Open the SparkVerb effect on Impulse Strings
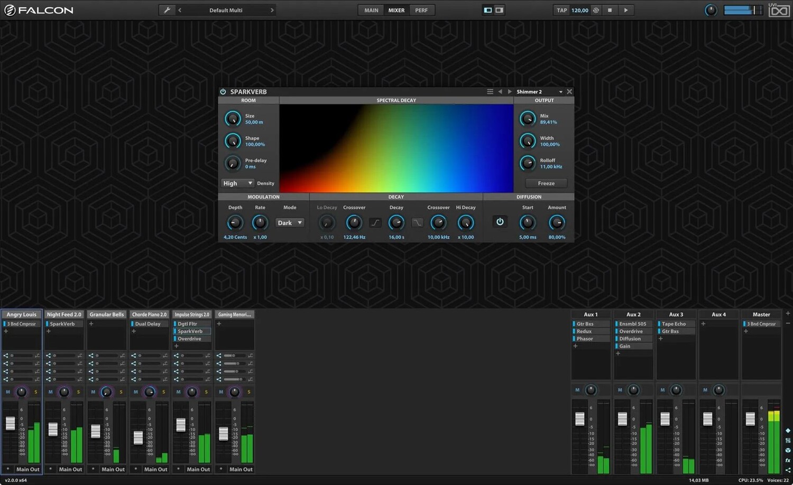Image resolution: width=793 pixels, height=485 pixels. [x=192, y=331]
